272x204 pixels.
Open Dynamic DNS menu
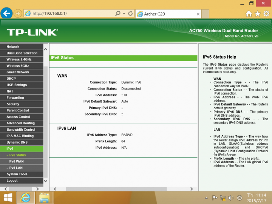(22, 142)
